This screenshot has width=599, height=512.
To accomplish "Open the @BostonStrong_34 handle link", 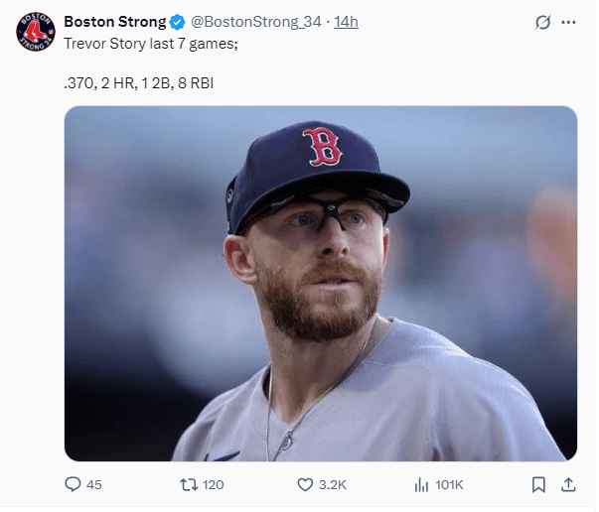I will (257, 22).
